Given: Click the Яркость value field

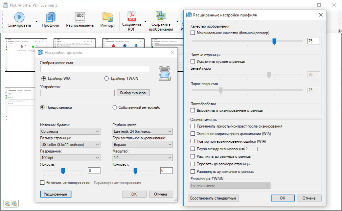Looking at the screenshot, I should pyautogui.click(x=94, y=170).
